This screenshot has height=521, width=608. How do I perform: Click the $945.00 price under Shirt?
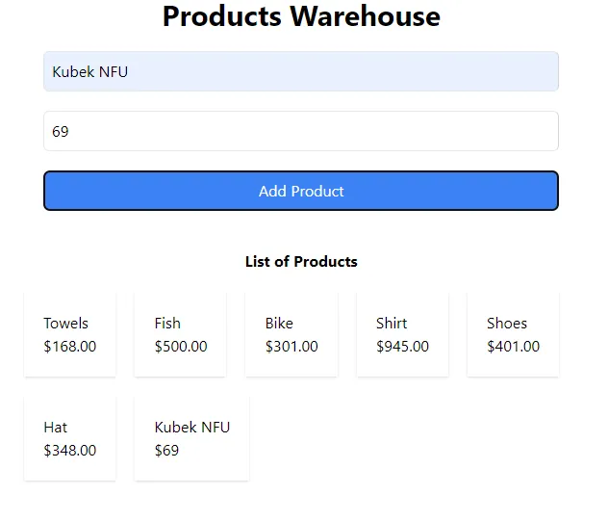pos(402,347)
